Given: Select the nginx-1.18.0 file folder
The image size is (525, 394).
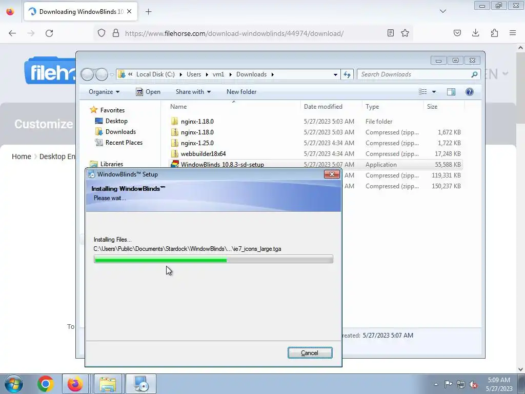Looking at the screenshot, I should tap(316, 121).
